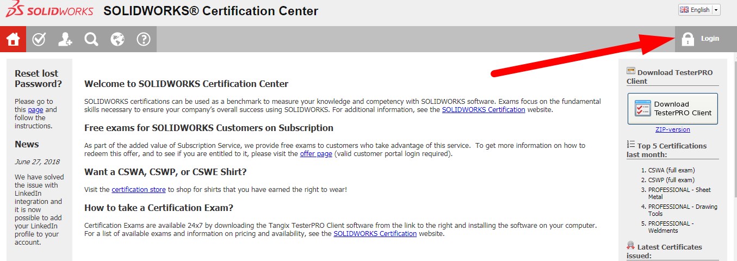737x261 pixels.
Task: Click 'How to take a Certification Exam?' heading
Action: [x=159, y=208]
